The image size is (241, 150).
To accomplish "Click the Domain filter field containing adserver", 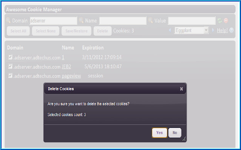I will coord(53,21).
